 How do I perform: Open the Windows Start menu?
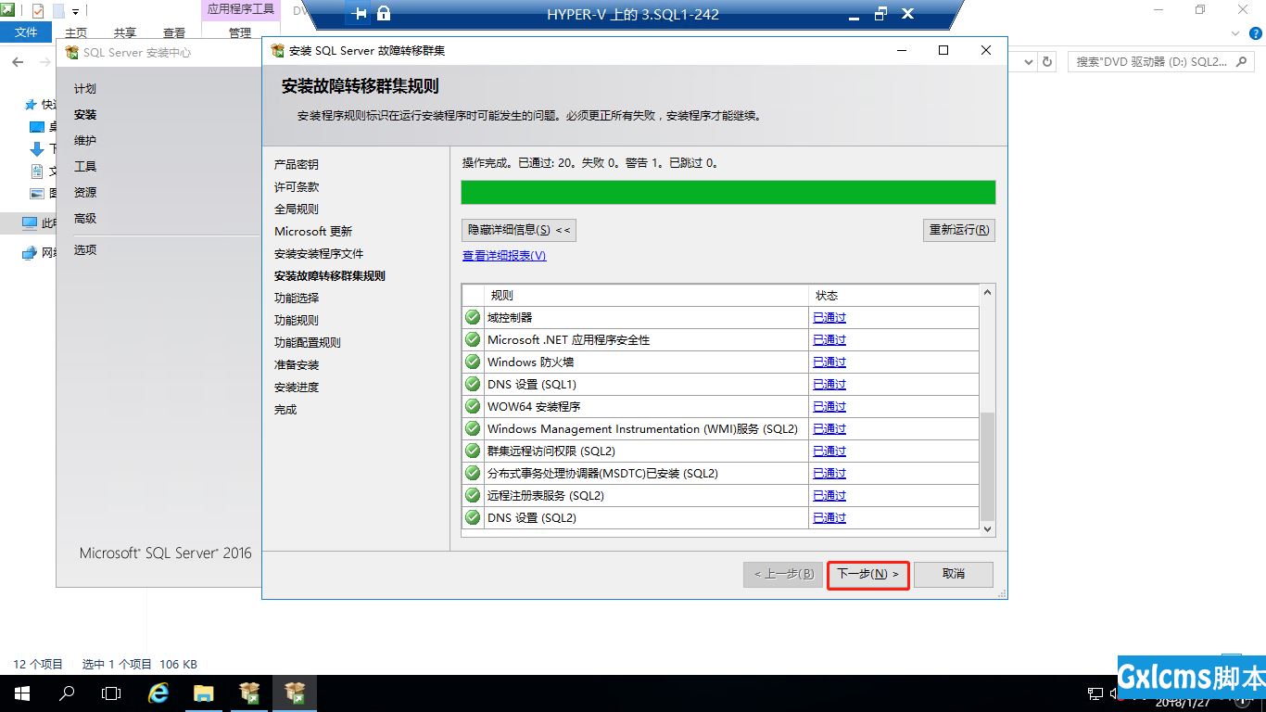coord(22,693)
